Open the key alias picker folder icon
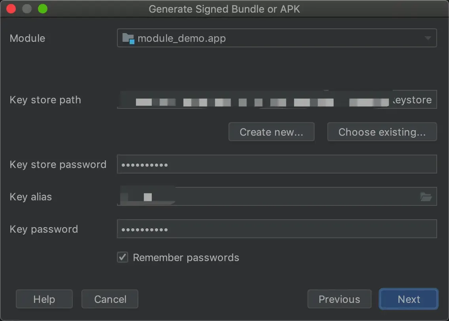The width and height of the screenshot is (449, 321). (x=426, y=196)
